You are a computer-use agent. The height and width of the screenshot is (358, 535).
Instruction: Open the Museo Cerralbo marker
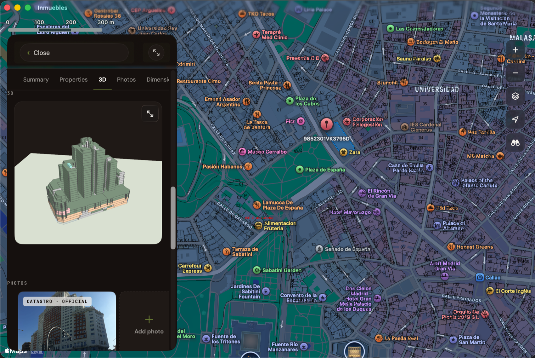click(242, 152)
